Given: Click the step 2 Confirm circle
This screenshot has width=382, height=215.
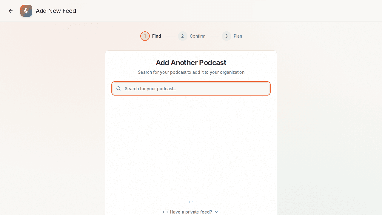Looking at the screenshot, I should 182,36.
